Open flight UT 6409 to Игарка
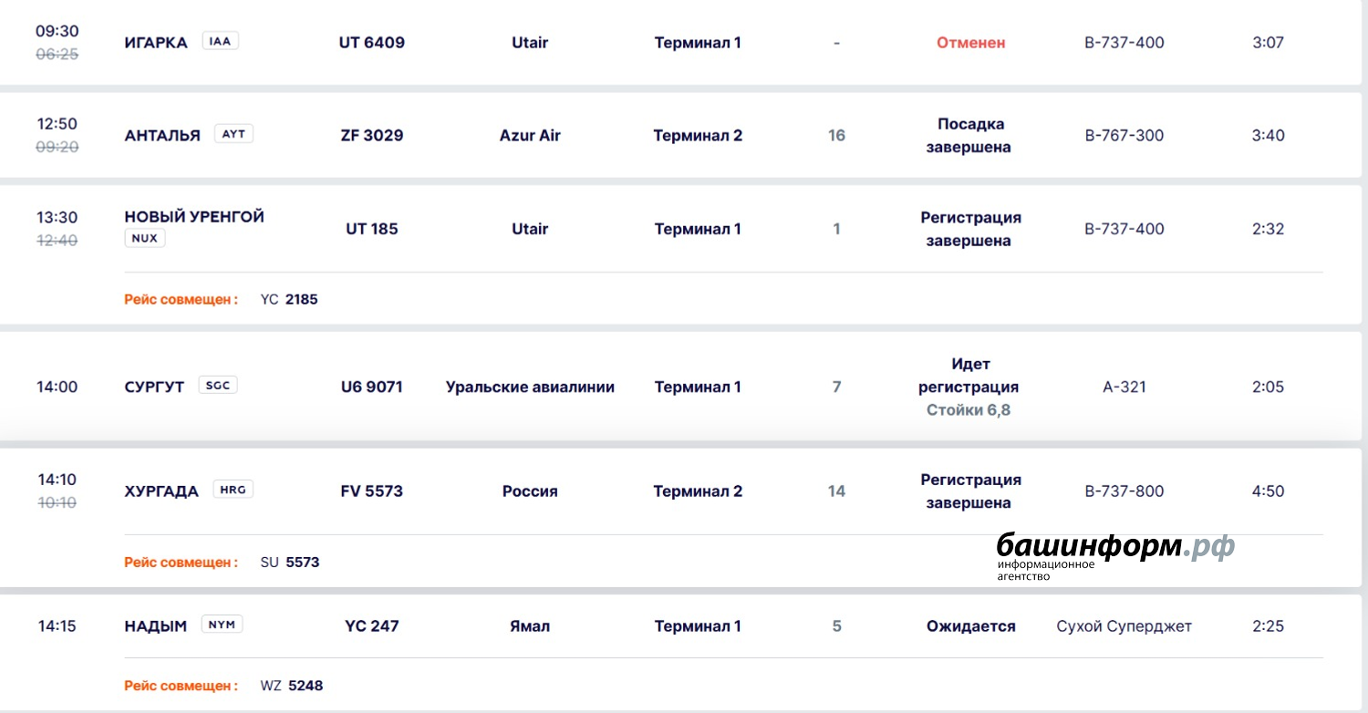1368x713 pixels. click(x=371, y=43)
